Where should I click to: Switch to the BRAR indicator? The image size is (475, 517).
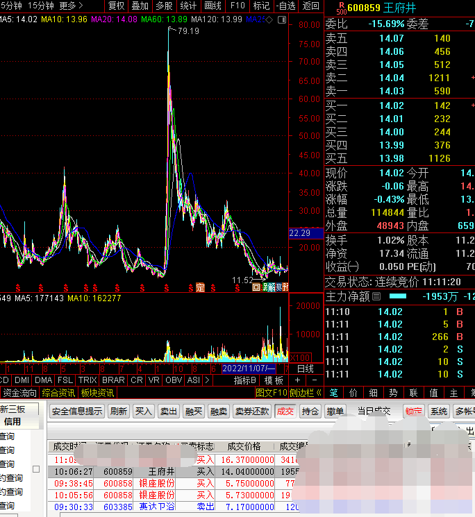[113, 380]
